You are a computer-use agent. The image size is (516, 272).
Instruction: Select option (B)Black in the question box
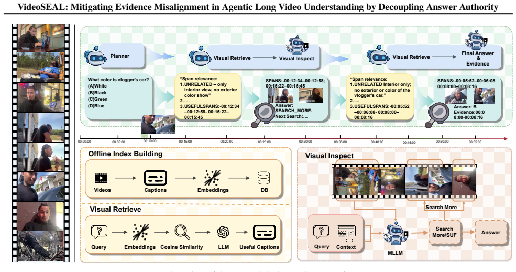pos(97,93)
